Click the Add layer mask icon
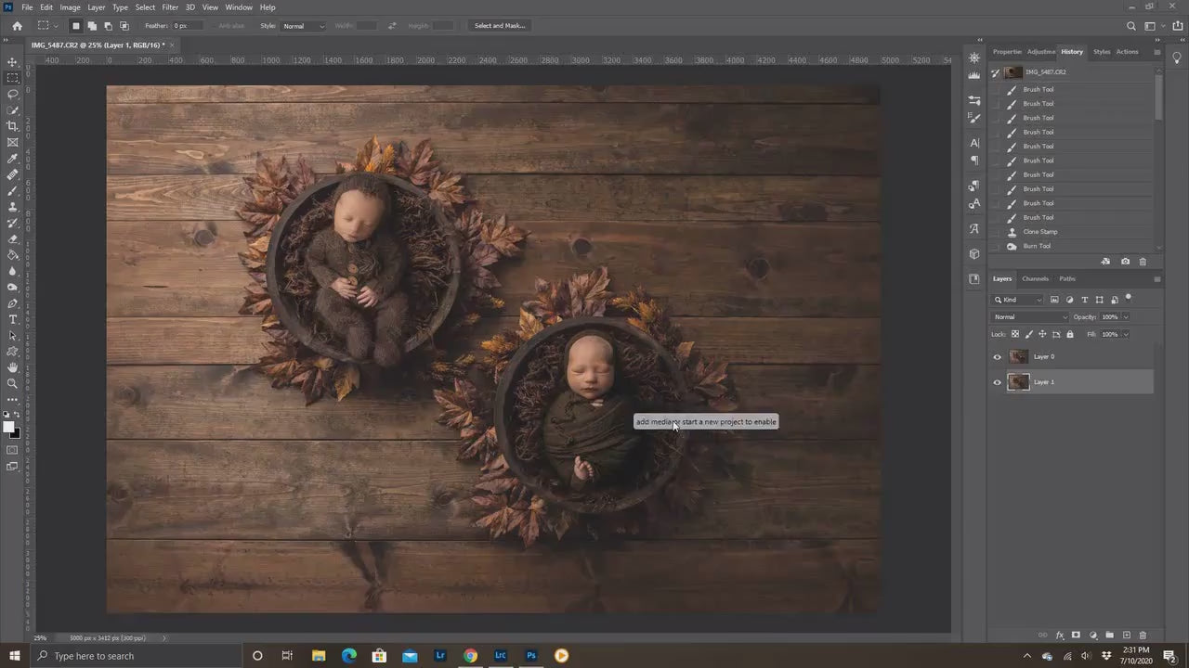Screen dimensions: 1189x668 (1076, 636)
